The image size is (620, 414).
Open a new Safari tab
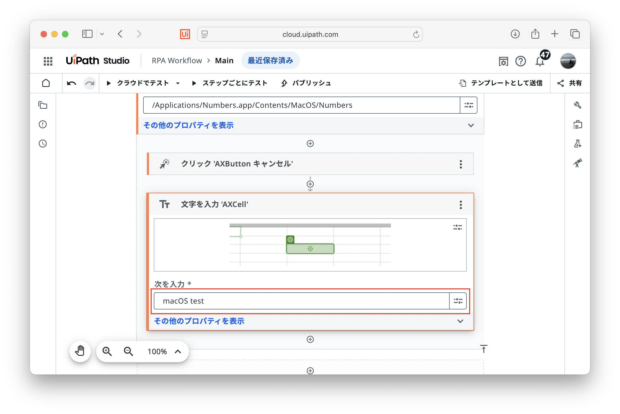click(x=555, y=34)
